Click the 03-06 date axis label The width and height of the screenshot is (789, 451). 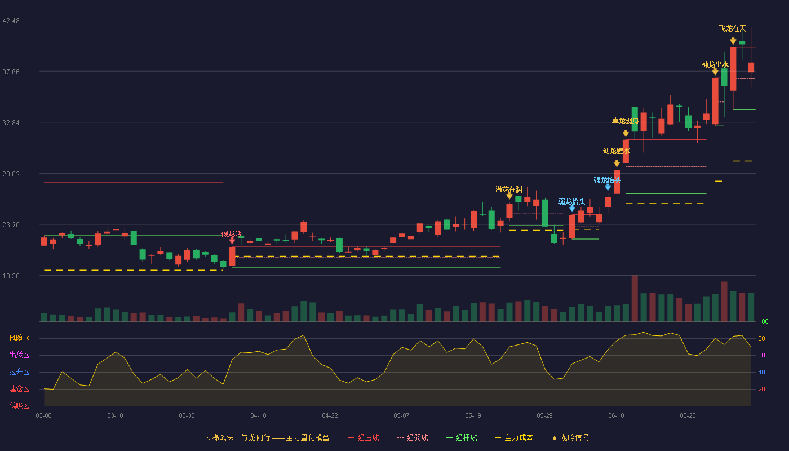(x=43, y=415)
